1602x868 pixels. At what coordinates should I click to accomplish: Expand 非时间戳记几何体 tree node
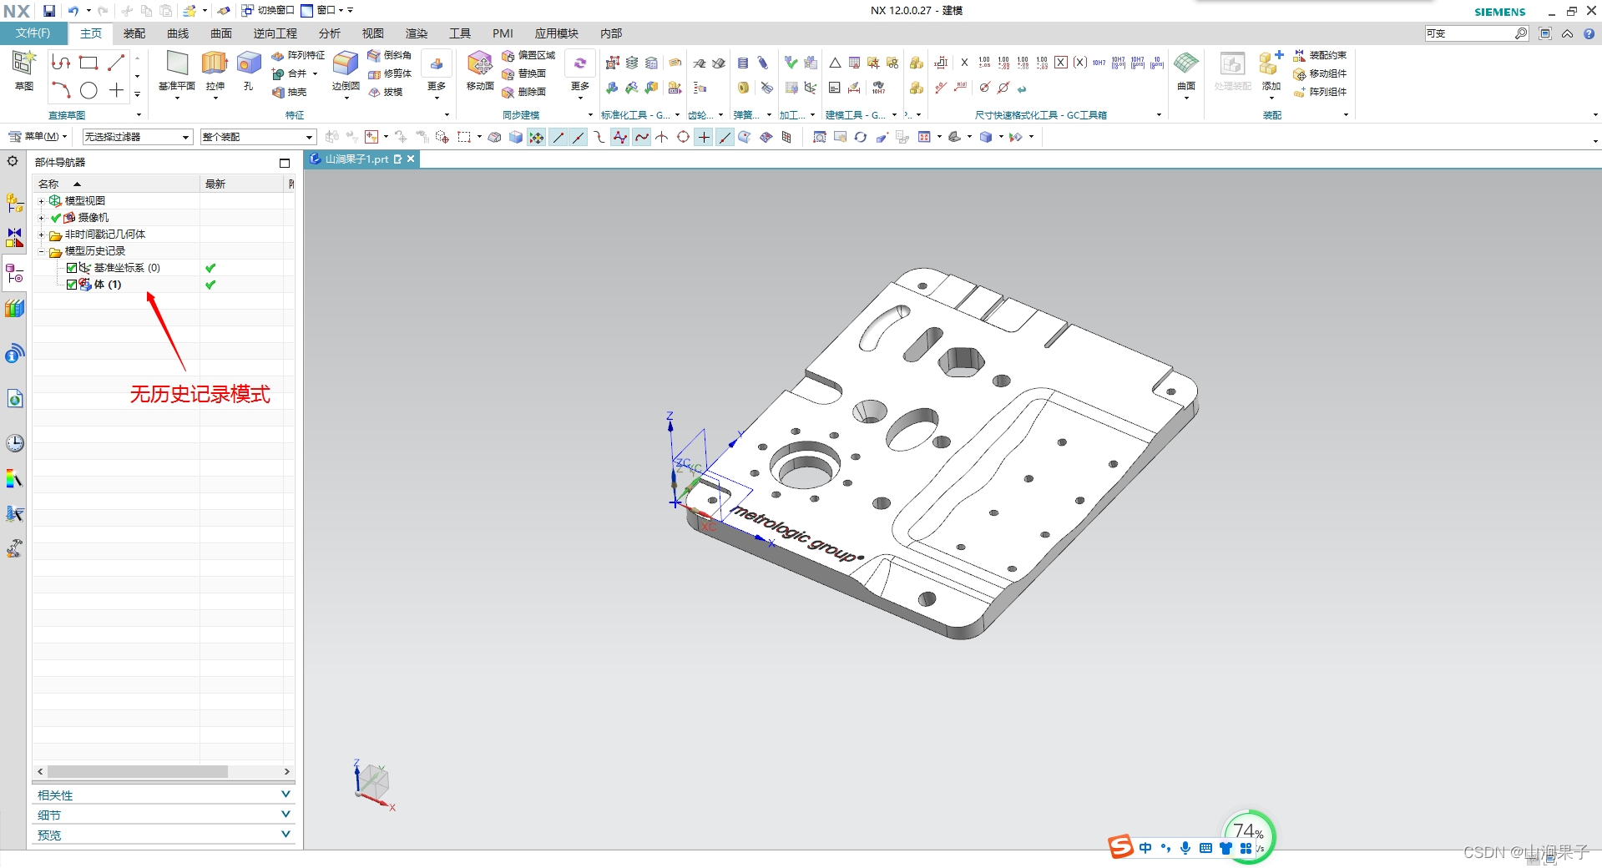[41, 235]
